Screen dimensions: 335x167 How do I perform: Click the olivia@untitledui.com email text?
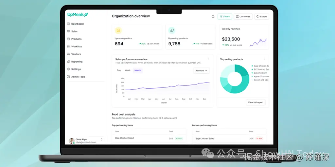tap(86, 142)
